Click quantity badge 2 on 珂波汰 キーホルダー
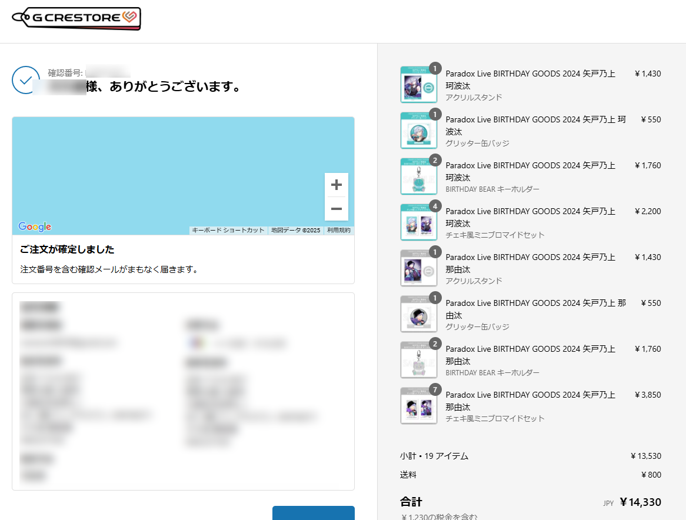This screenshot has height=520, width=686. pyautogui.click(x=435, y=160)
